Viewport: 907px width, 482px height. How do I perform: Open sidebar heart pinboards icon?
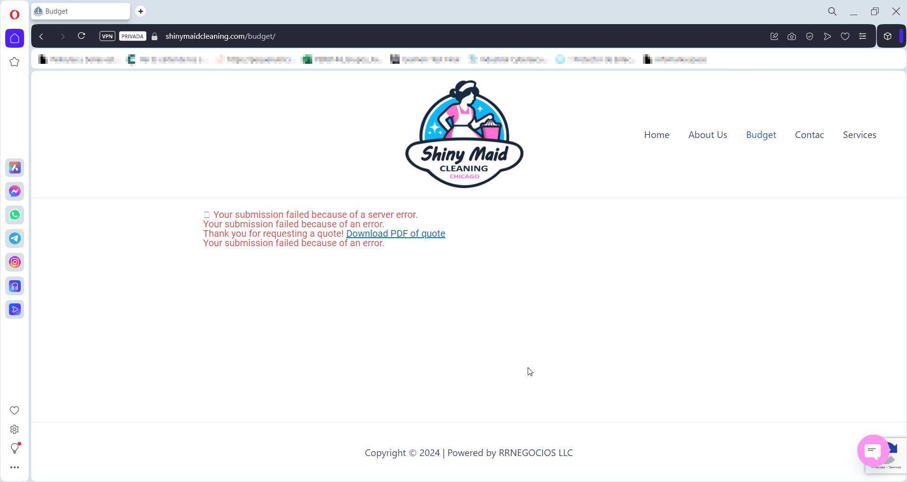15,410
